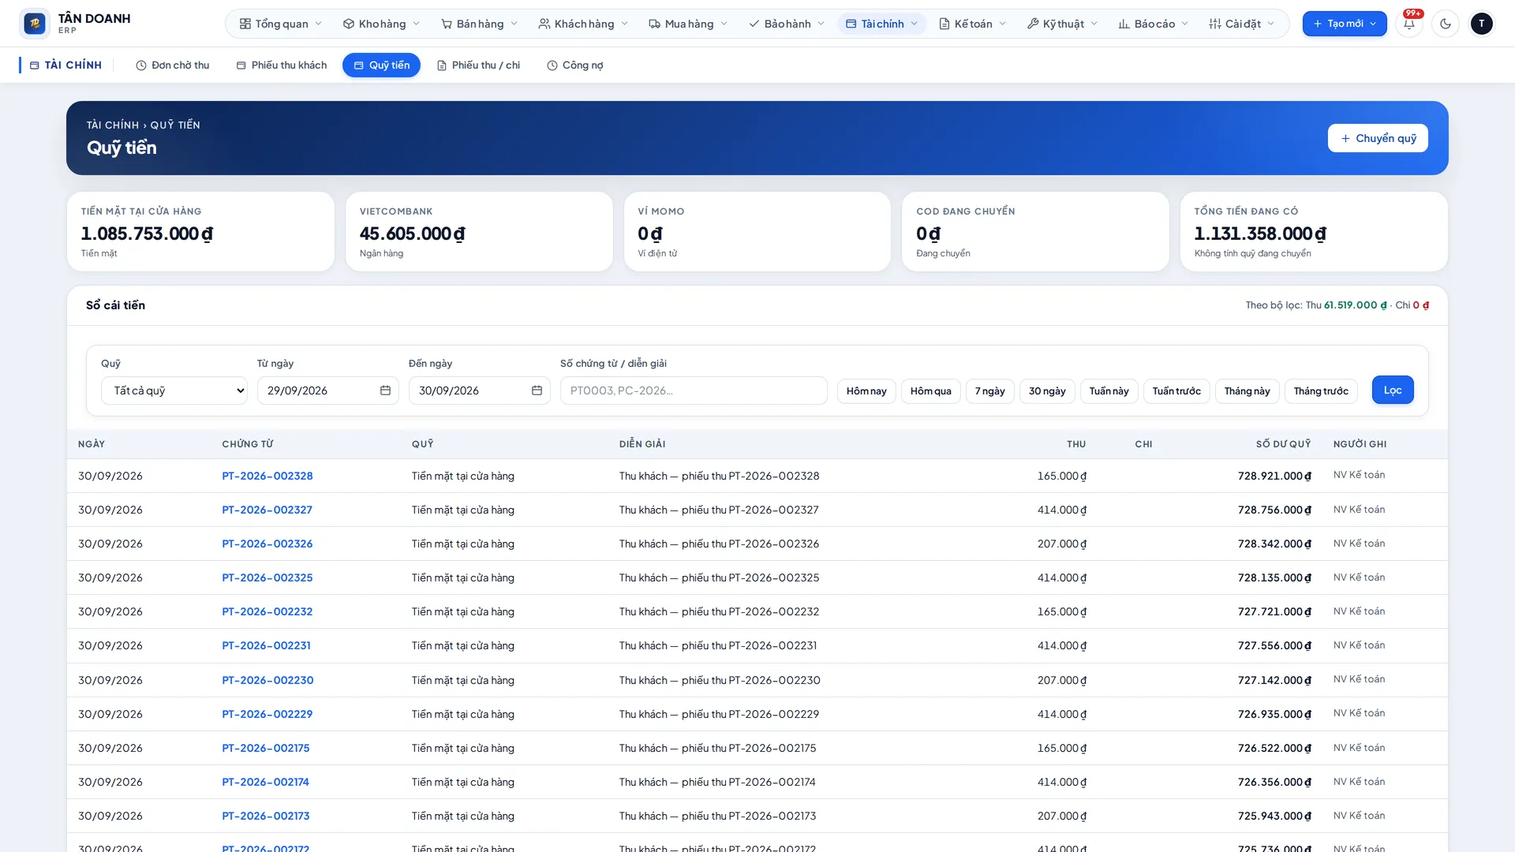Expand the Kho hàng menu
The width and height of the screenshot is (1515, 852).
(x=381, y=24)
